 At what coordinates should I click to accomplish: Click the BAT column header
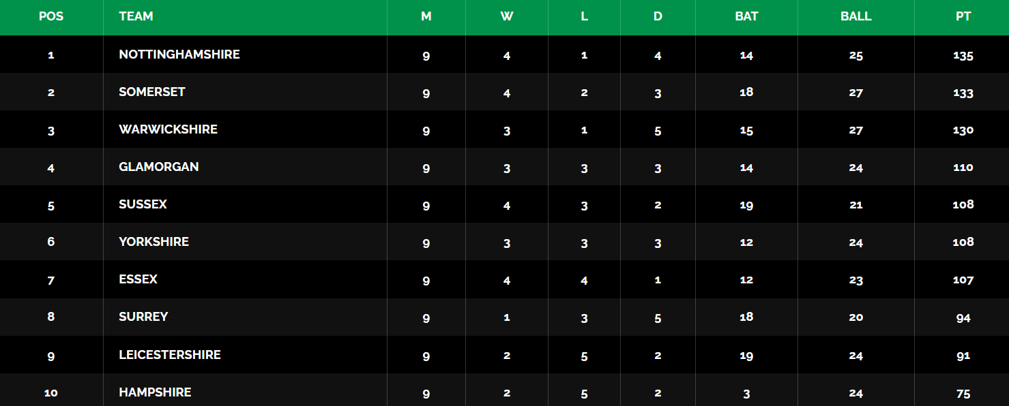click(x=746, y=16)
